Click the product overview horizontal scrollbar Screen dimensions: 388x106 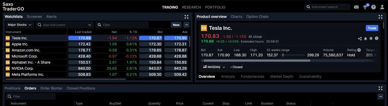click(x=256, y=61)
